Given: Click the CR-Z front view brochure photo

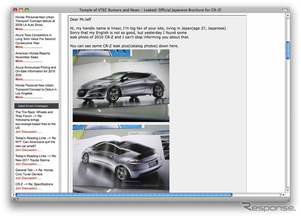Looking at the screenshot, I should [121, 86].
